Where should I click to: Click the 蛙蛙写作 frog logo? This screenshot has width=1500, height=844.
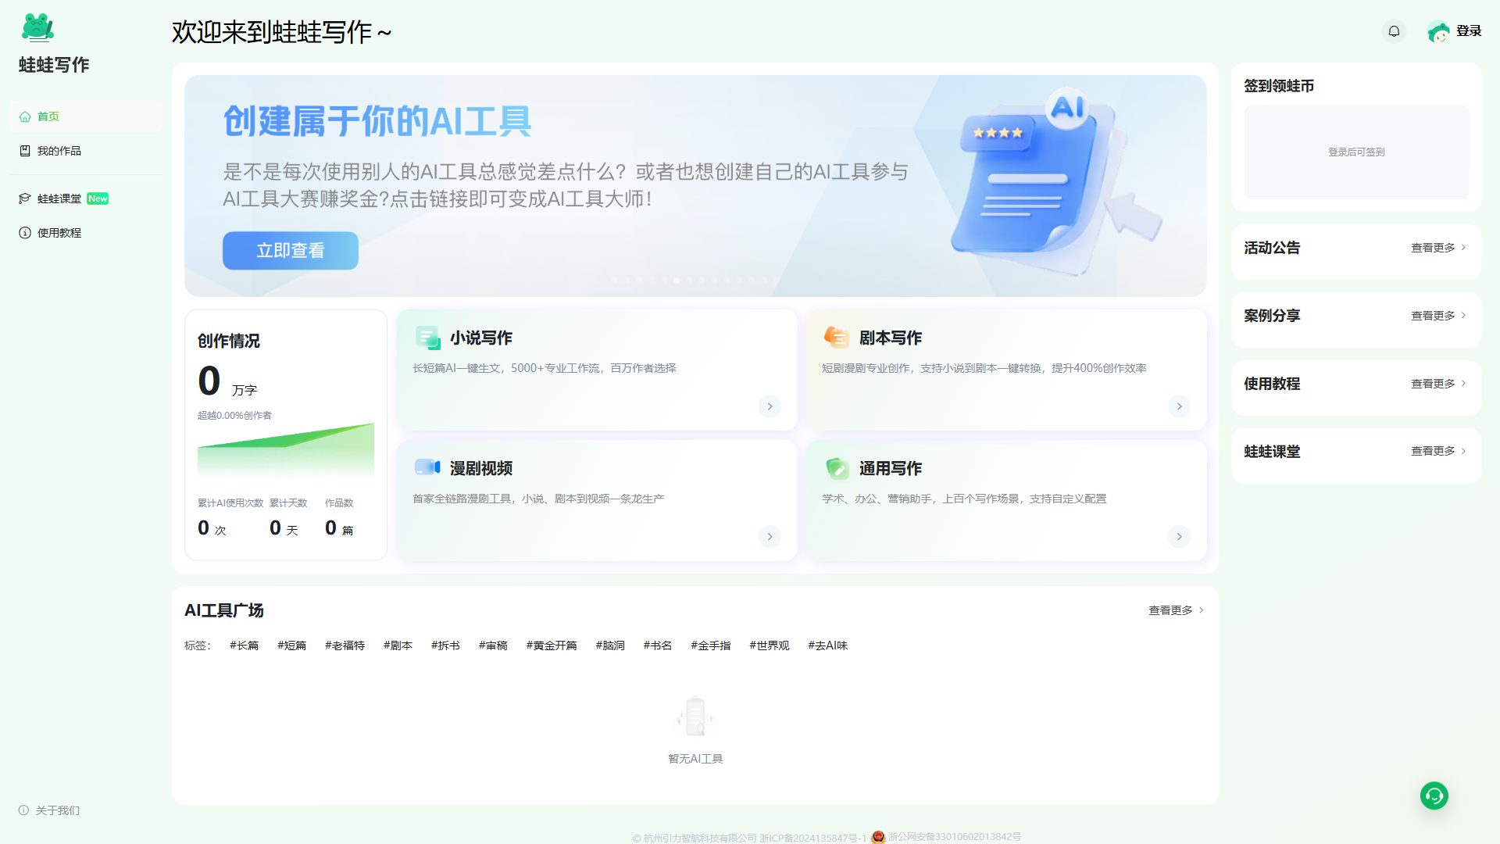pyautogui.click(x=37, y=28)
